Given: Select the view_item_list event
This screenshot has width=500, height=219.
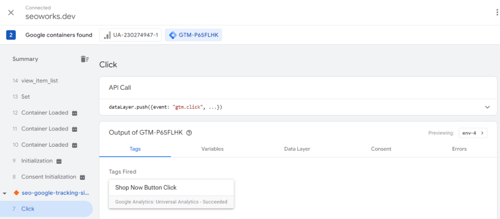Looking at the screenshot, I should [40, 80].
